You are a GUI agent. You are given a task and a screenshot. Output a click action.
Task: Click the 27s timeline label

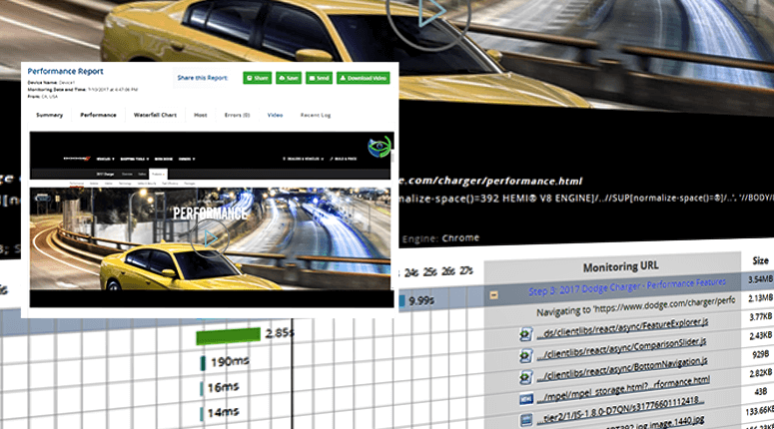coord(466,270)
